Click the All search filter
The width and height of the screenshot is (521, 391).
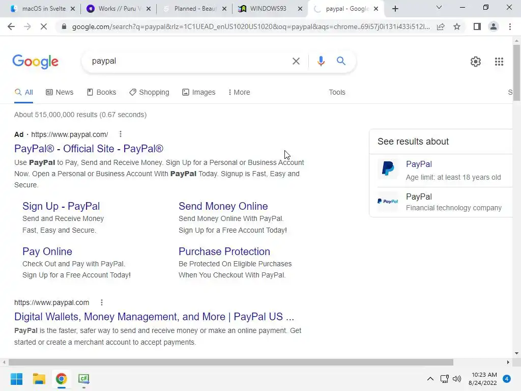point(23,93)
